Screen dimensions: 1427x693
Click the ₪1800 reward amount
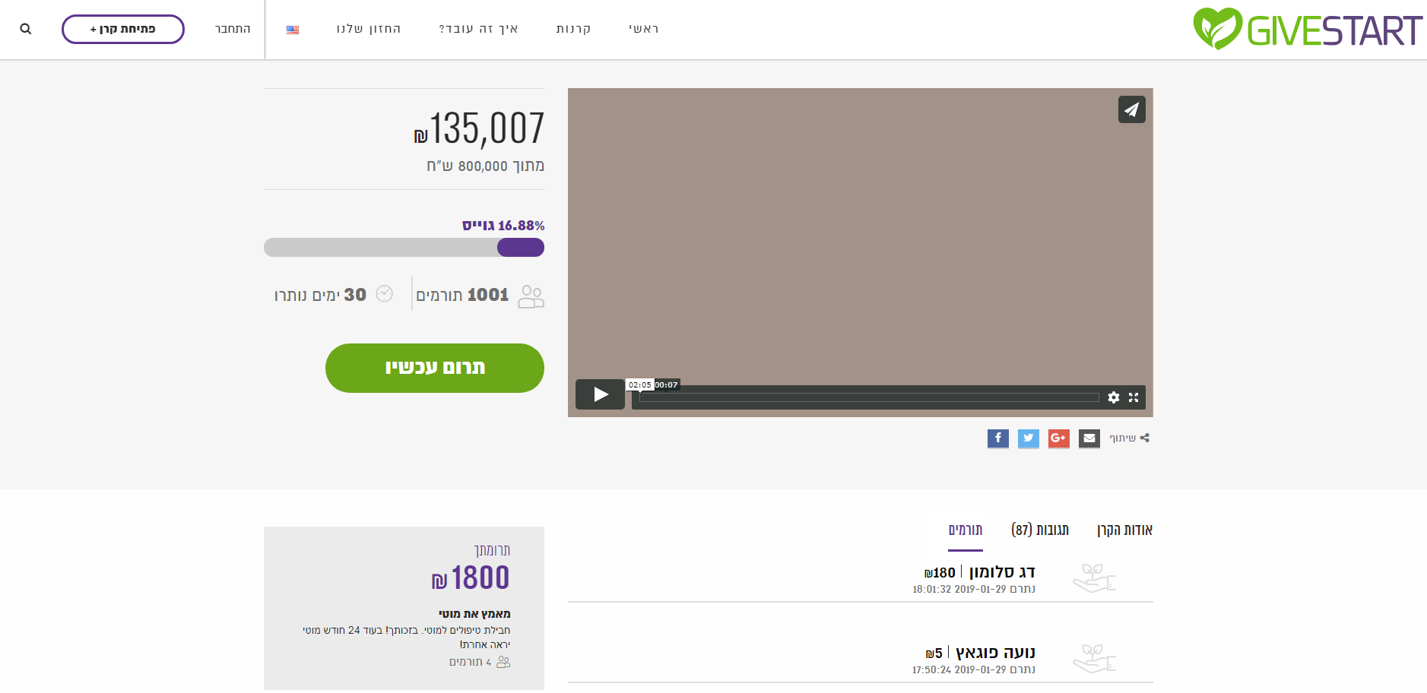(471, 578)
